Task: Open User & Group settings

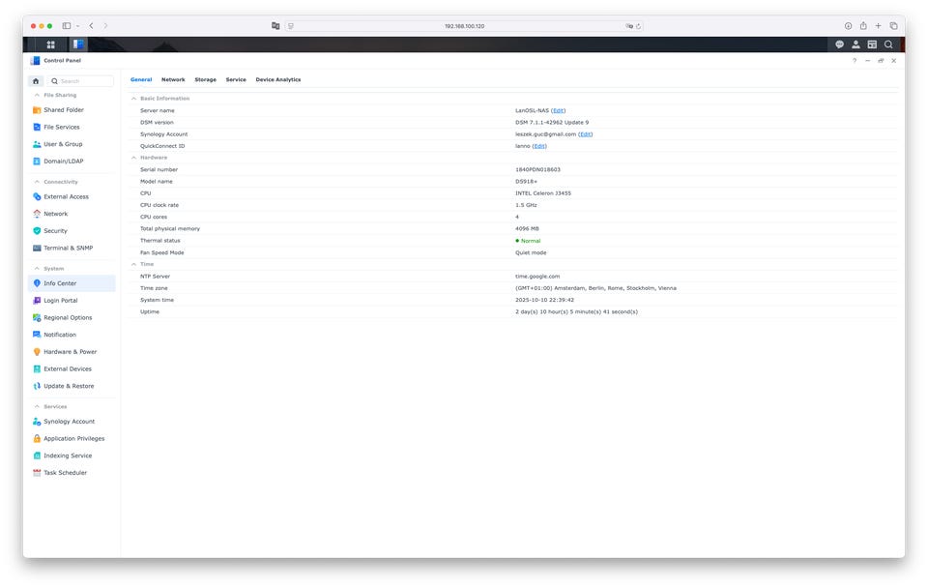Action: [72, 144]
